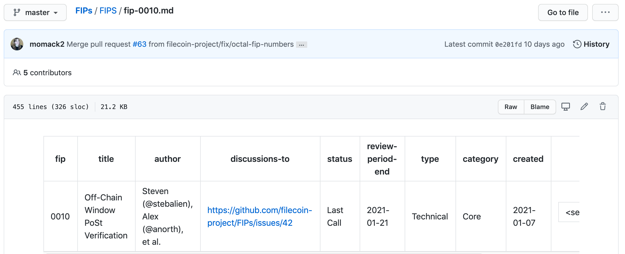Open momack2 author profile link
625x254 pixels.
(x=47, y=44)
